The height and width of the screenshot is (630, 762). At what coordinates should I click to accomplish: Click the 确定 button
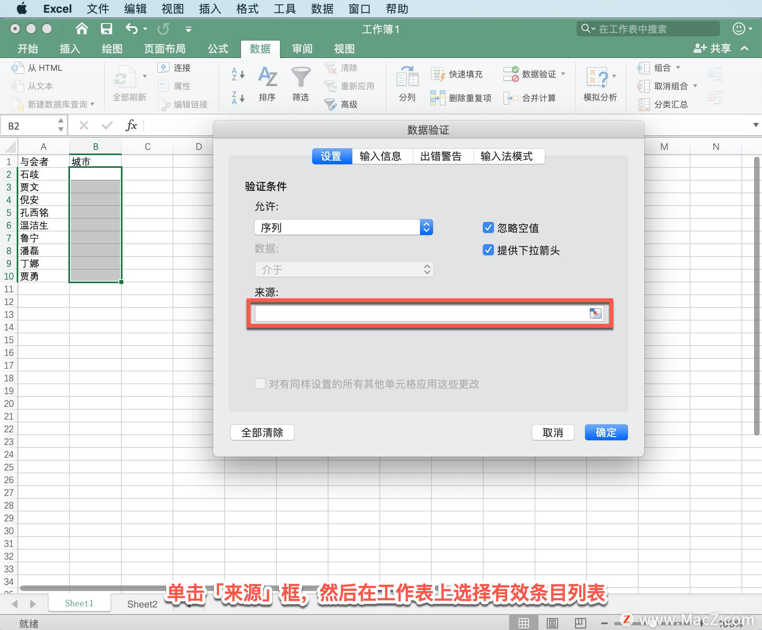tap(606, 432)
